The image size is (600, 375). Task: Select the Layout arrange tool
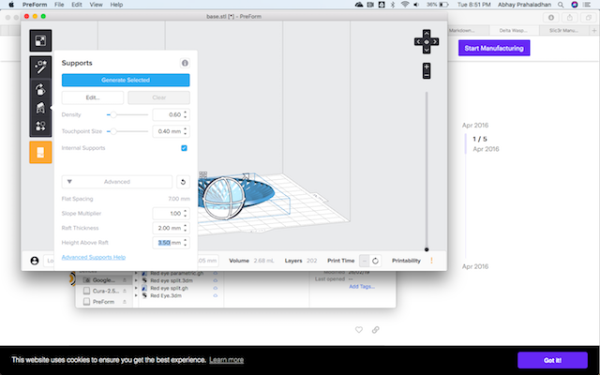click(40, 127)
